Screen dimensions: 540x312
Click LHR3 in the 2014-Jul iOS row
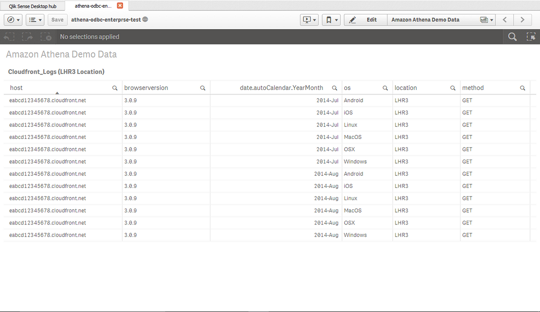click(401, 112)
